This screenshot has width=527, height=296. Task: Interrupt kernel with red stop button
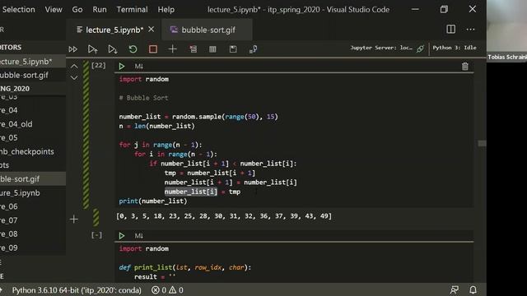coord(153,49)
